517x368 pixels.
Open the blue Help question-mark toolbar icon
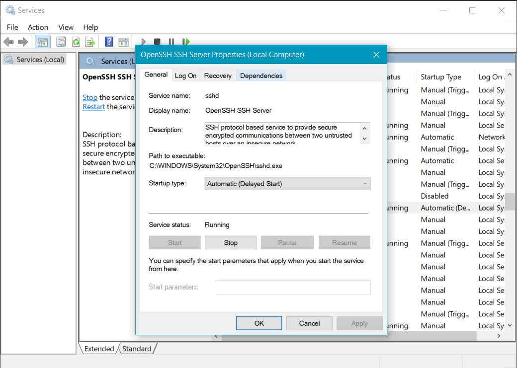coord(109,42)
